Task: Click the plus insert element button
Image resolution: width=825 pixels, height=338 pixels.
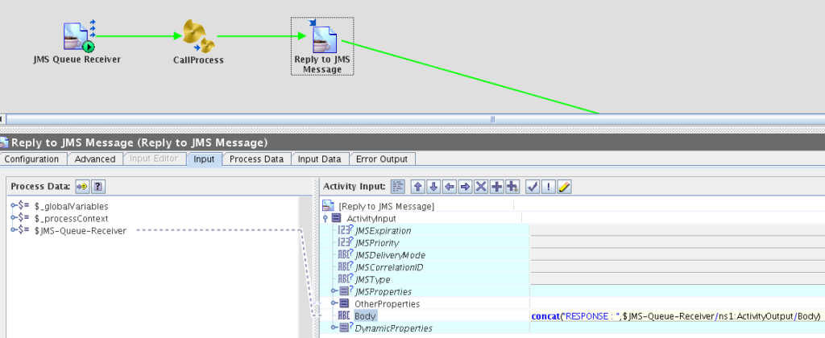Action: coord(496,187)
